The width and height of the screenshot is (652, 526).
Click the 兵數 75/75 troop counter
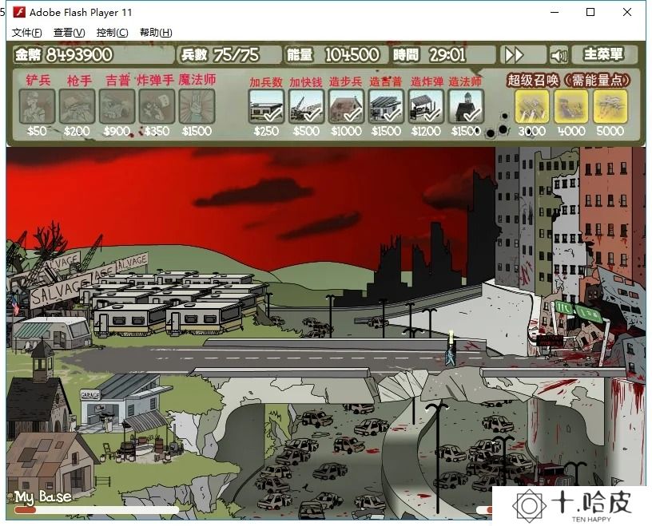tap(229, 55)
